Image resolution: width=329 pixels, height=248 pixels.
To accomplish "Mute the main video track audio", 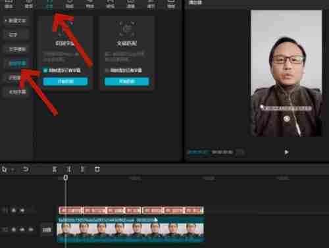I will 31,230.
